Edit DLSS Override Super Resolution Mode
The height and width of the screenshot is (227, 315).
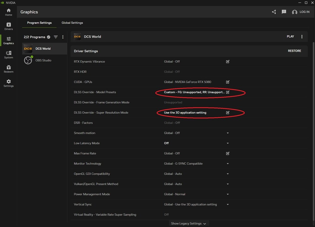click(x=228, y=113)
